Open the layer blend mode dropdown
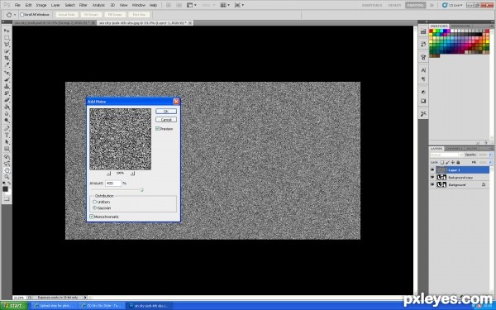This screenshot has width=496, height=310. point(446,155)
